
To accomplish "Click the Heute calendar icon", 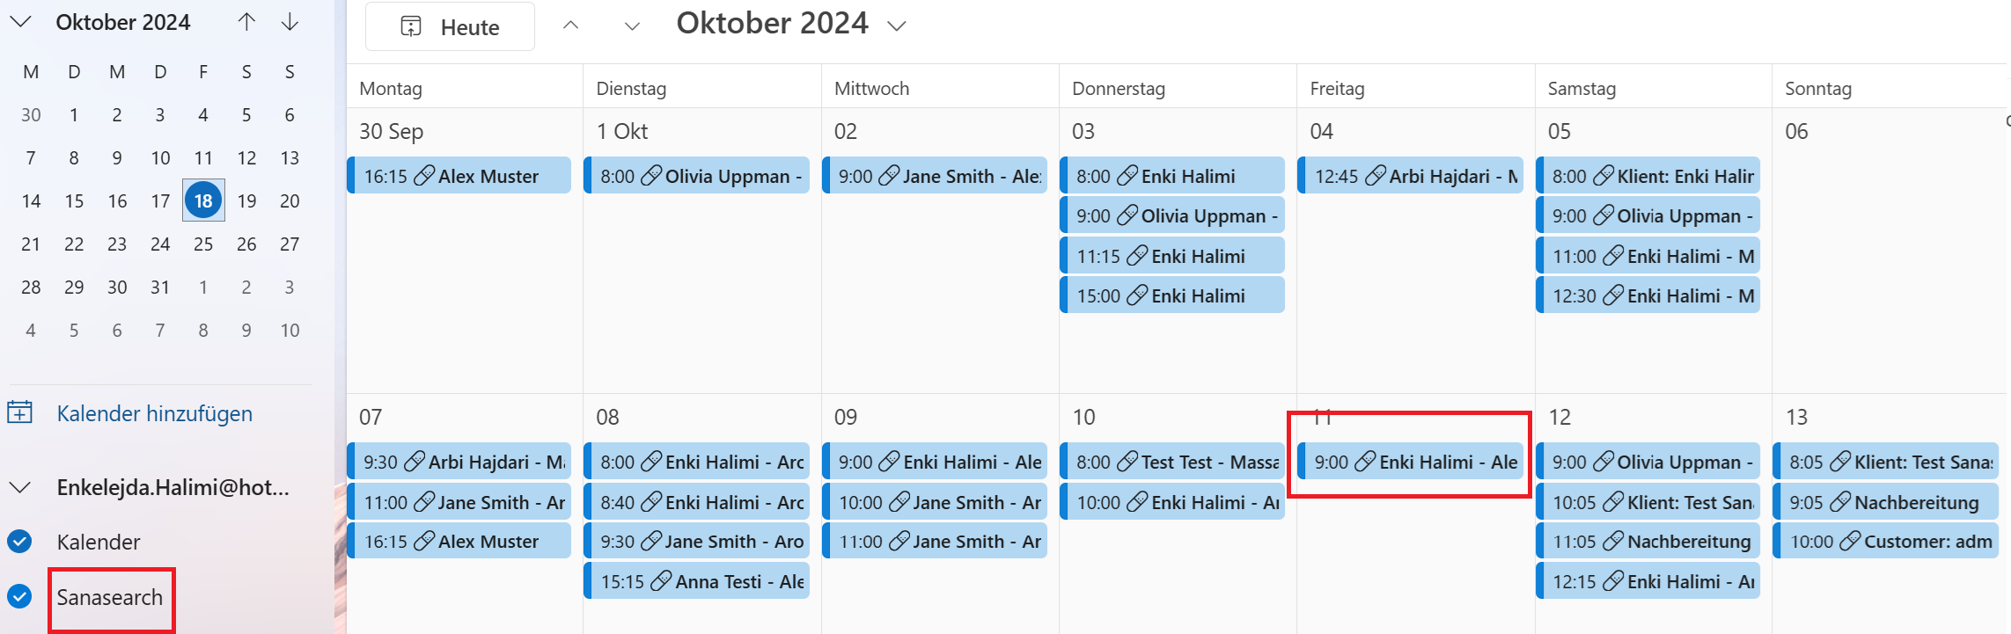I will [411, 26].
